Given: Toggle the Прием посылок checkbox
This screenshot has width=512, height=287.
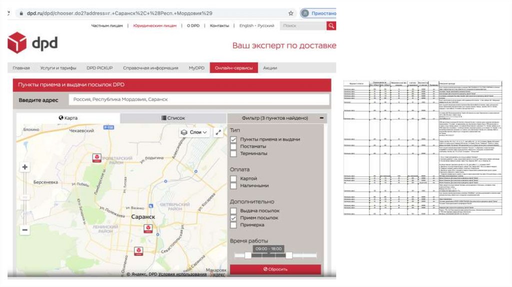Looking at the screenshot, I should pos(233,218).
